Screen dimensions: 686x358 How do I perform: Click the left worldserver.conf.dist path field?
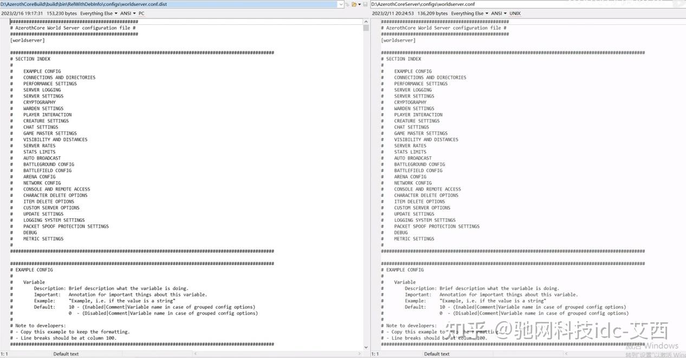[x=169, y=4]
